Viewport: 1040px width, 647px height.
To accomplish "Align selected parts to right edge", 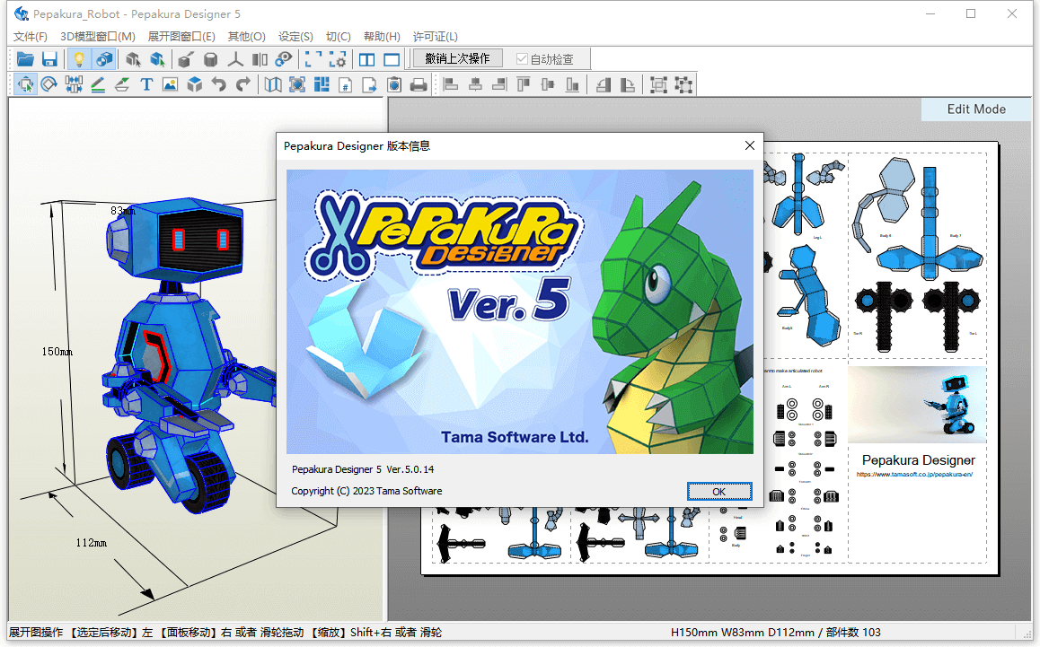I will point(499,84).
